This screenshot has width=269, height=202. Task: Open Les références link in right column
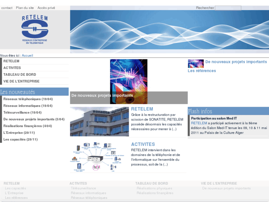click(x=202, y=71)
